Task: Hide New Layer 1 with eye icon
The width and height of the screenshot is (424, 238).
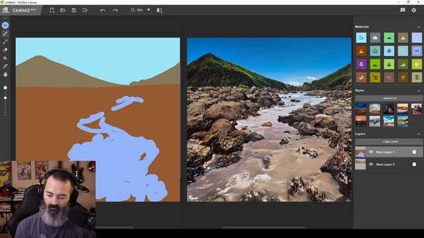Action: 371,152
